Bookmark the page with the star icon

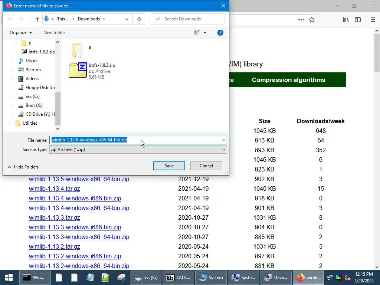click(x=312, y=20)
